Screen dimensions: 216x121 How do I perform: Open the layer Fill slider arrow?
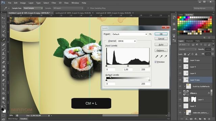213,54
